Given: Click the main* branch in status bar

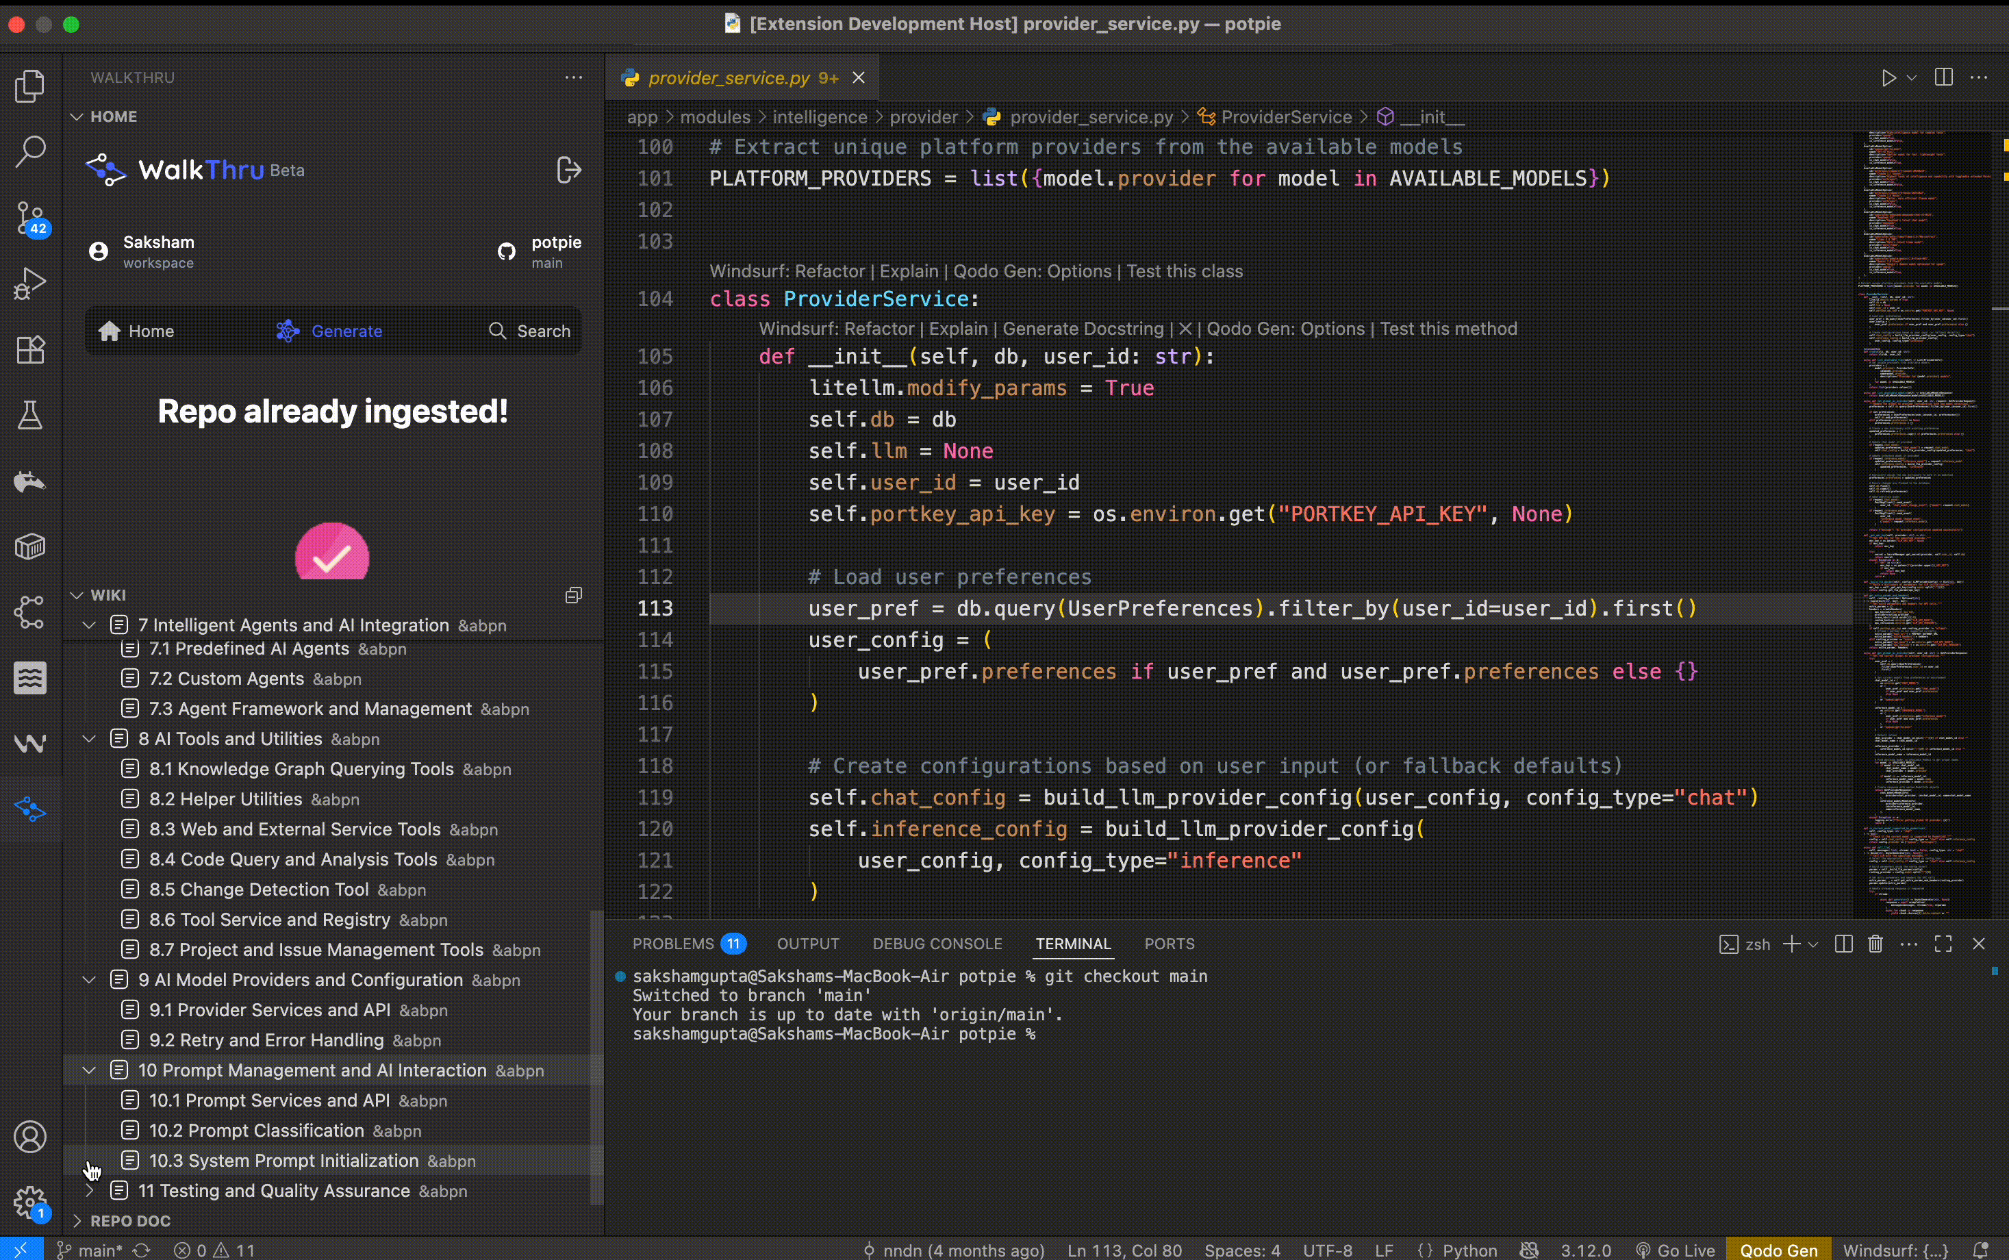Looking at the screenshot, I should coord(89,1250).
